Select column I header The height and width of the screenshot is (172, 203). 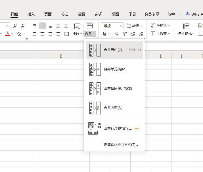pyautogui.click(x=181, y=56)
